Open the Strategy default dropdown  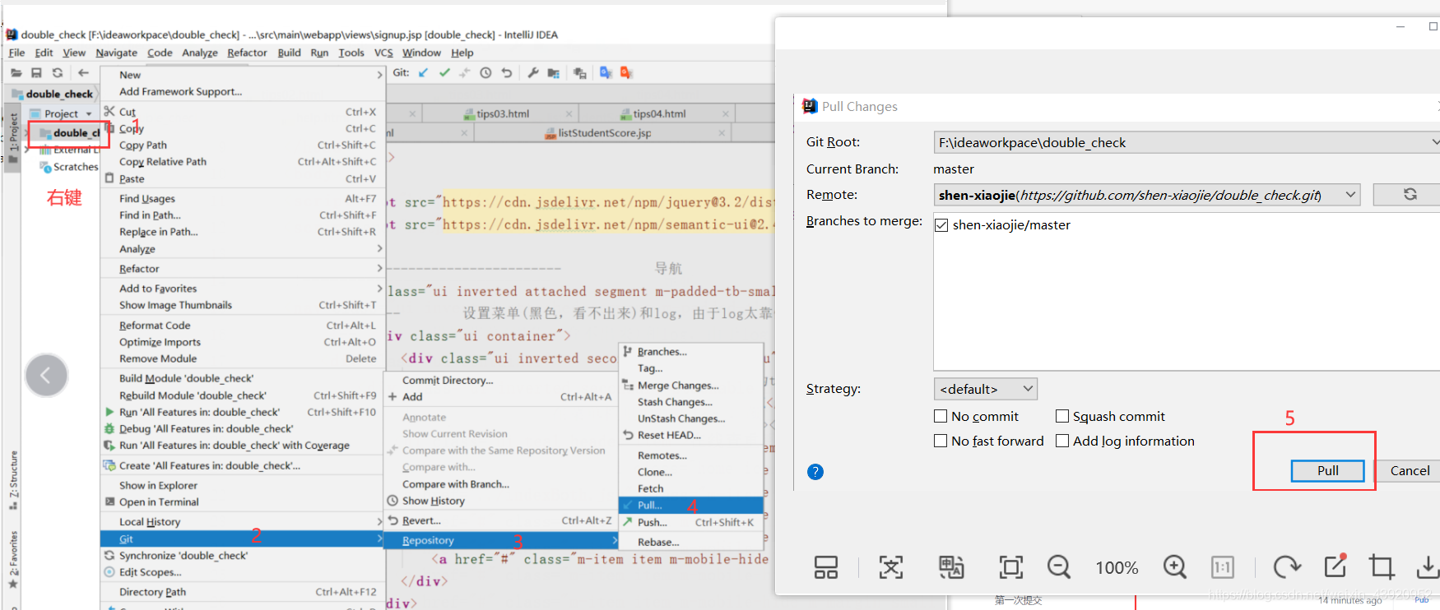(985, 389)
